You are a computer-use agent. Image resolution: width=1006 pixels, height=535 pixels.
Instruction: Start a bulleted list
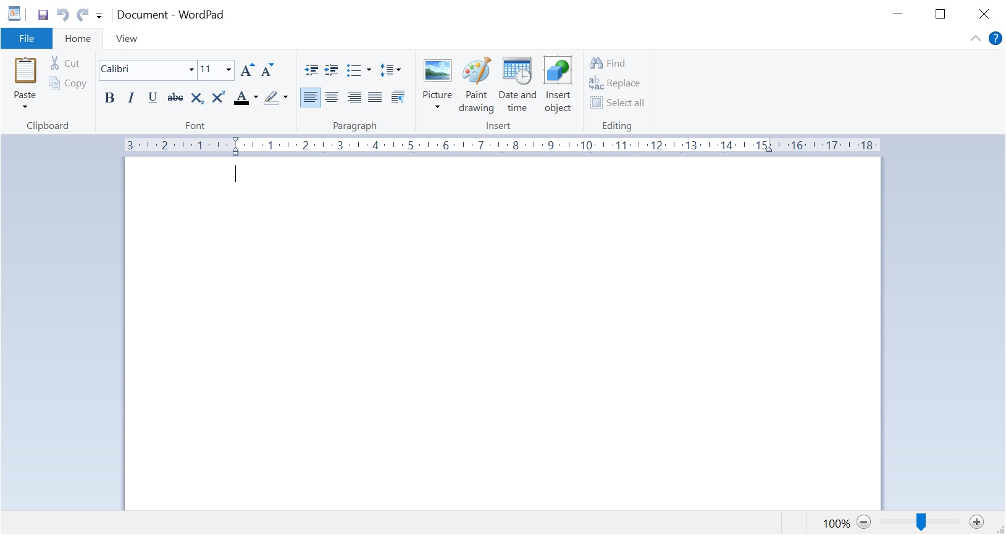(354, 70)
